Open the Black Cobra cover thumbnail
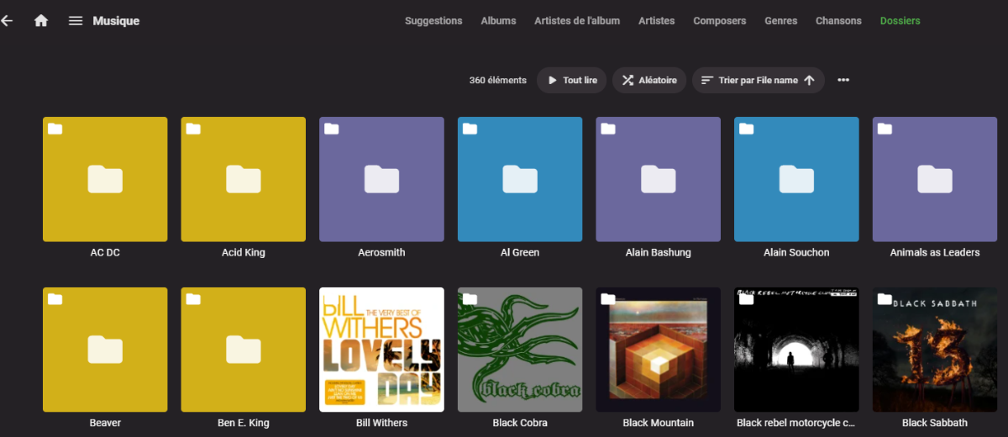 [520, 350]
